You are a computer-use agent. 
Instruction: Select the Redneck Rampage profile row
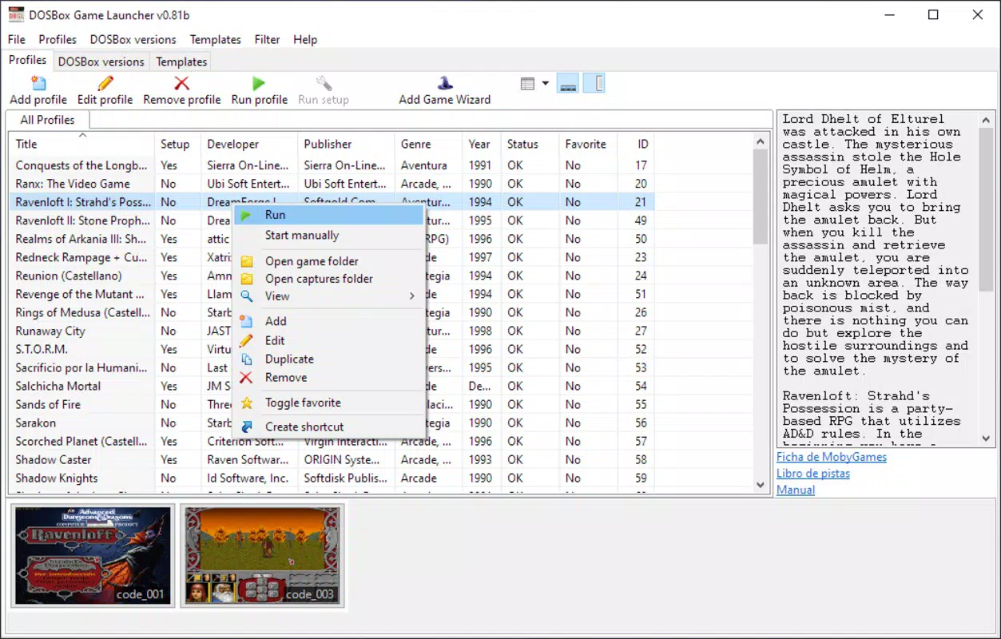click(332, 257)
